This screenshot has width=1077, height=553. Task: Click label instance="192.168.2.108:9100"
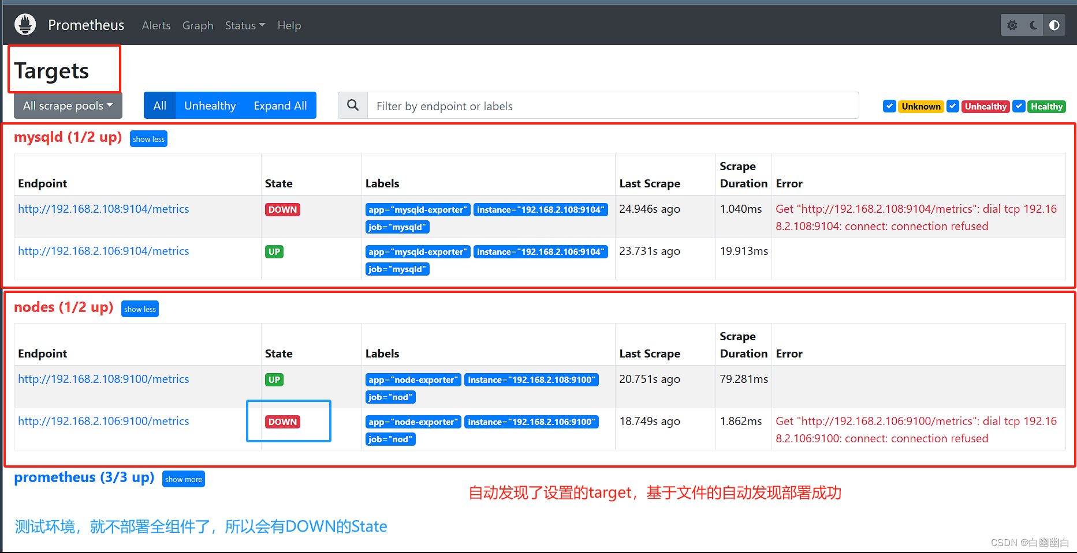point(531,379)
